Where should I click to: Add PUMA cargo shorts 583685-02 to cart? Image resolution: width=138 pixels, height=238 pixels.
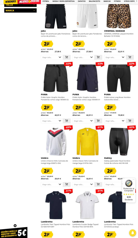click(67, 121)
